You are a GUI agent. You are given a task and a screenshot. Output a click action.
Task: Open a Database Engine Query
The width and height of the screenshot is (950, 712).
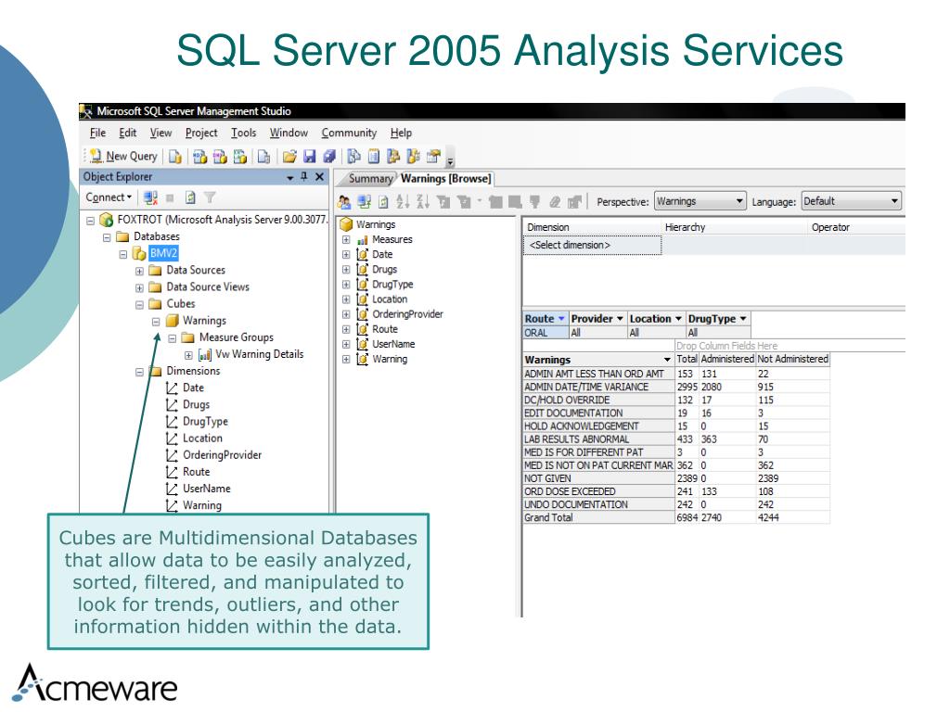[175, 157]
